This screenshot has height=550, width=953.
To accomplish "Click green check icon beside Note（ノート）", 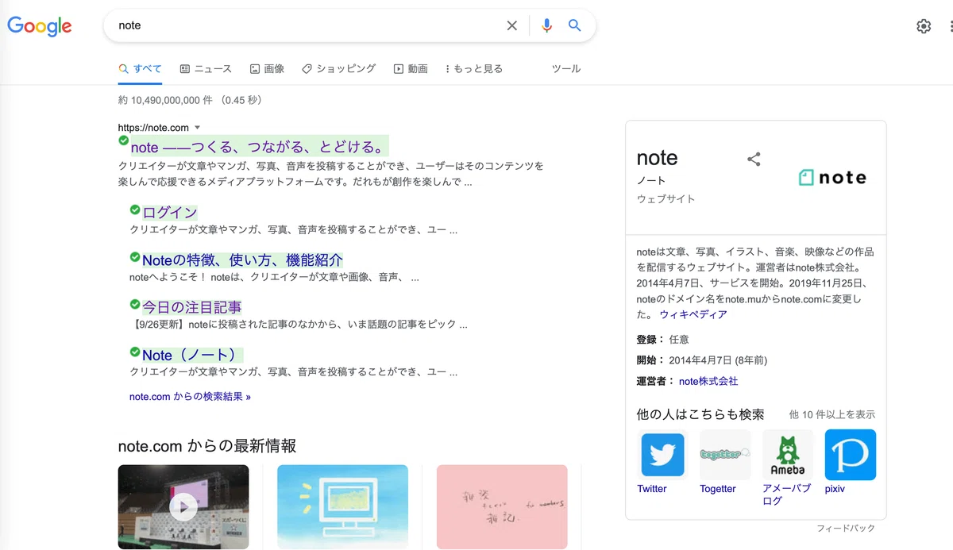I will (x=135, y=352).
